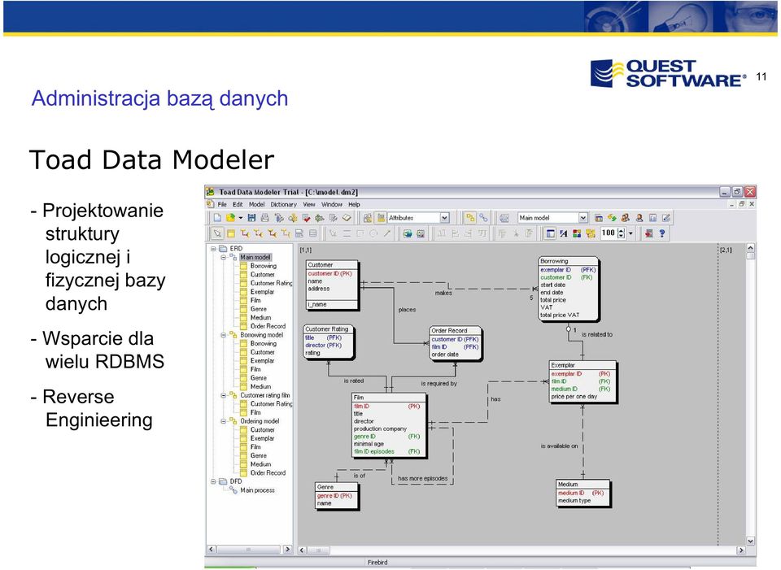This screenshot has height=570, width=781.
Task: Open the zoom percentage dropdown arrow
Action: pos(630,233)
